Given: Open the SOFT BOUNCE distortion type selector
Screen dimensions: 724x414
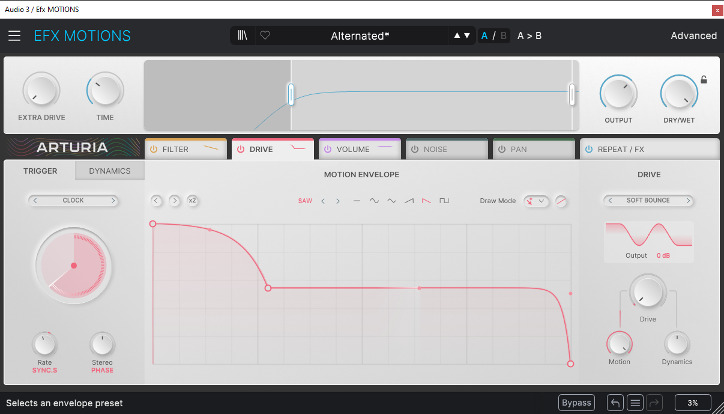Looking at the screenshot, I should pos(648,200).
